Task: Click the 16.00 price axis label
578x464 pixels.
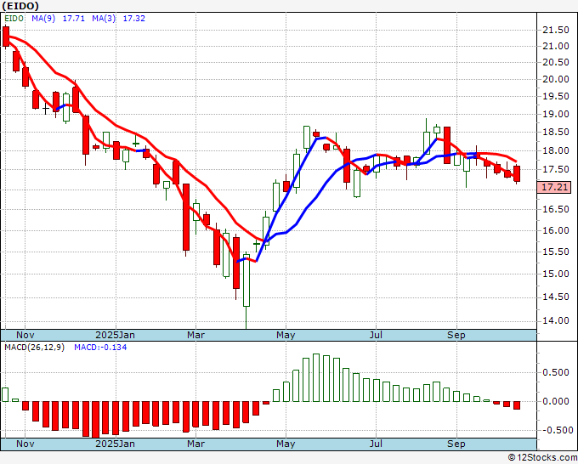Action: 556,230
